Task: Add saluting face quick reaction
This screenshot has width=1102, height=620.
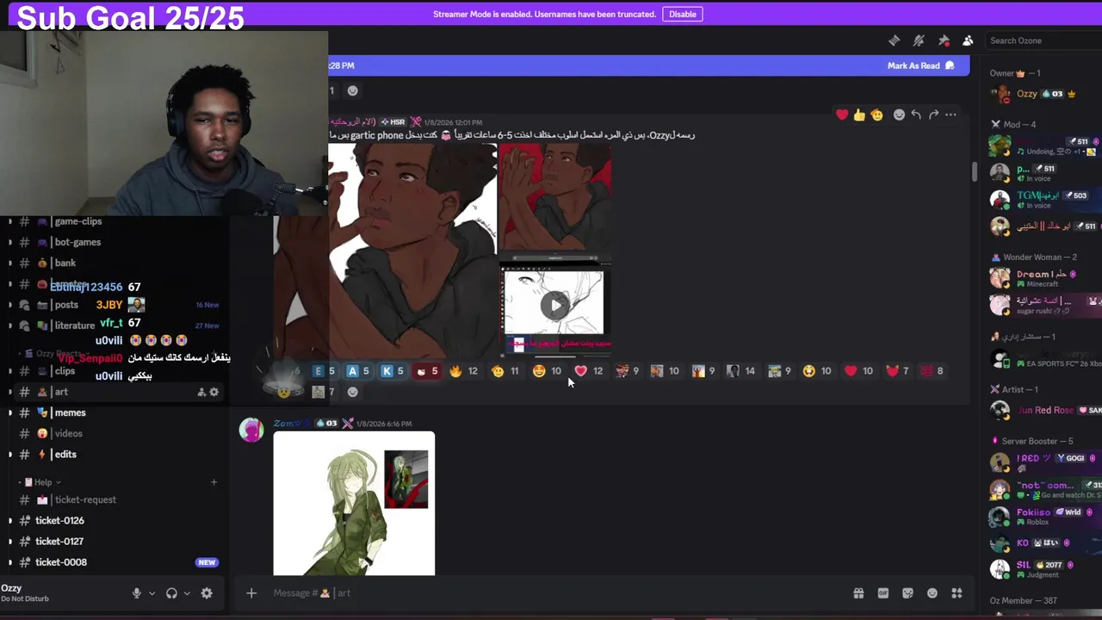Action: click(x=876, y=115)
